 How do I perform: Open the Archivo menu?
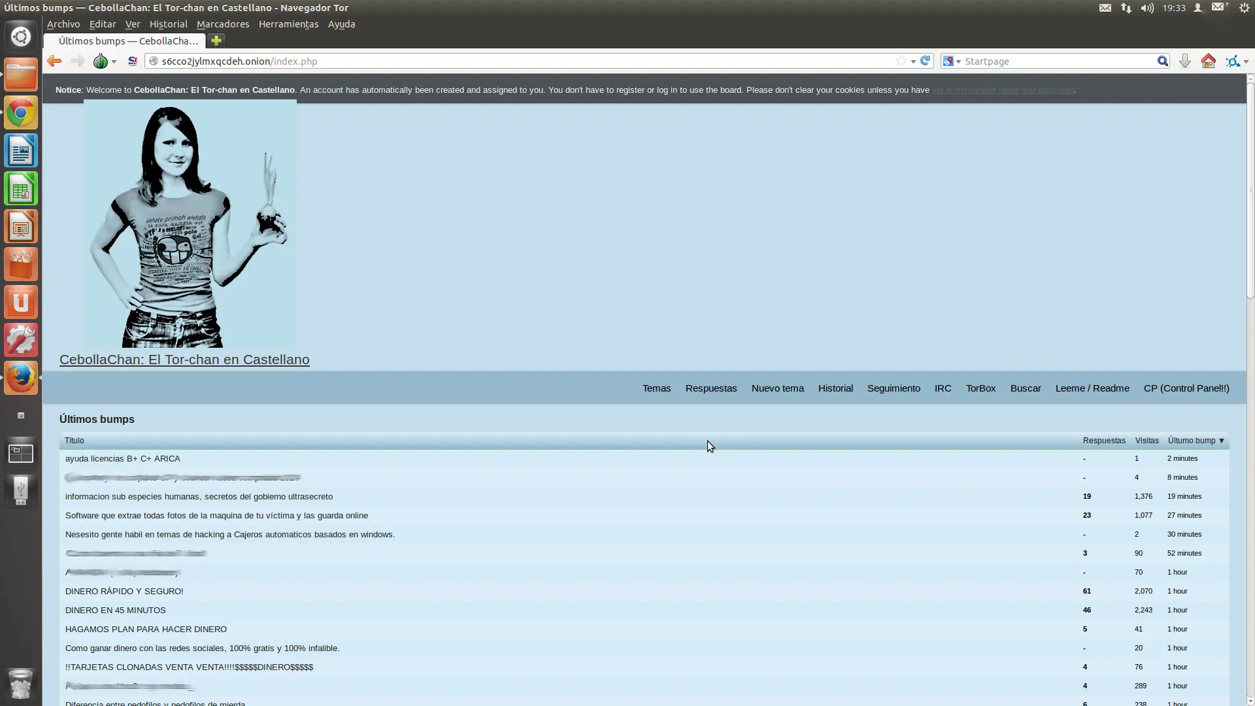pyautogui.click(x=63, y=24)
